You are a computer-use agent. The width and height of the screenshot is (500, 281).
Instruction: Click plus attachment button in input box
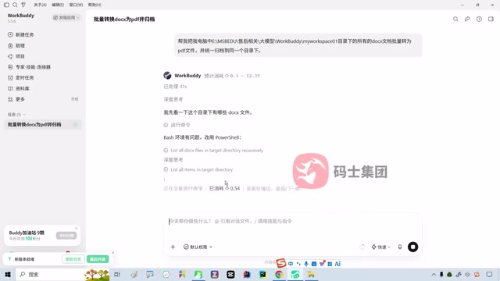173,247
